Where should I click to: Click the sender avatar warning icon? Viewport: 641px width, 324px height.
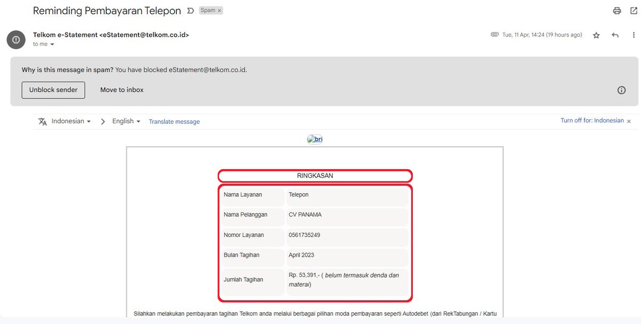pos(16,40)
